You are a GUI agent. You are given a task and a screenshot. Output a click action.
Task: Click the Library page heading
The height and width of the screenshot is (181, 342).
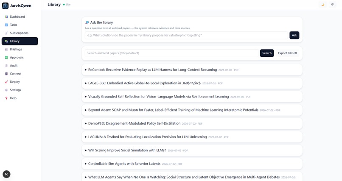(54, 4)
